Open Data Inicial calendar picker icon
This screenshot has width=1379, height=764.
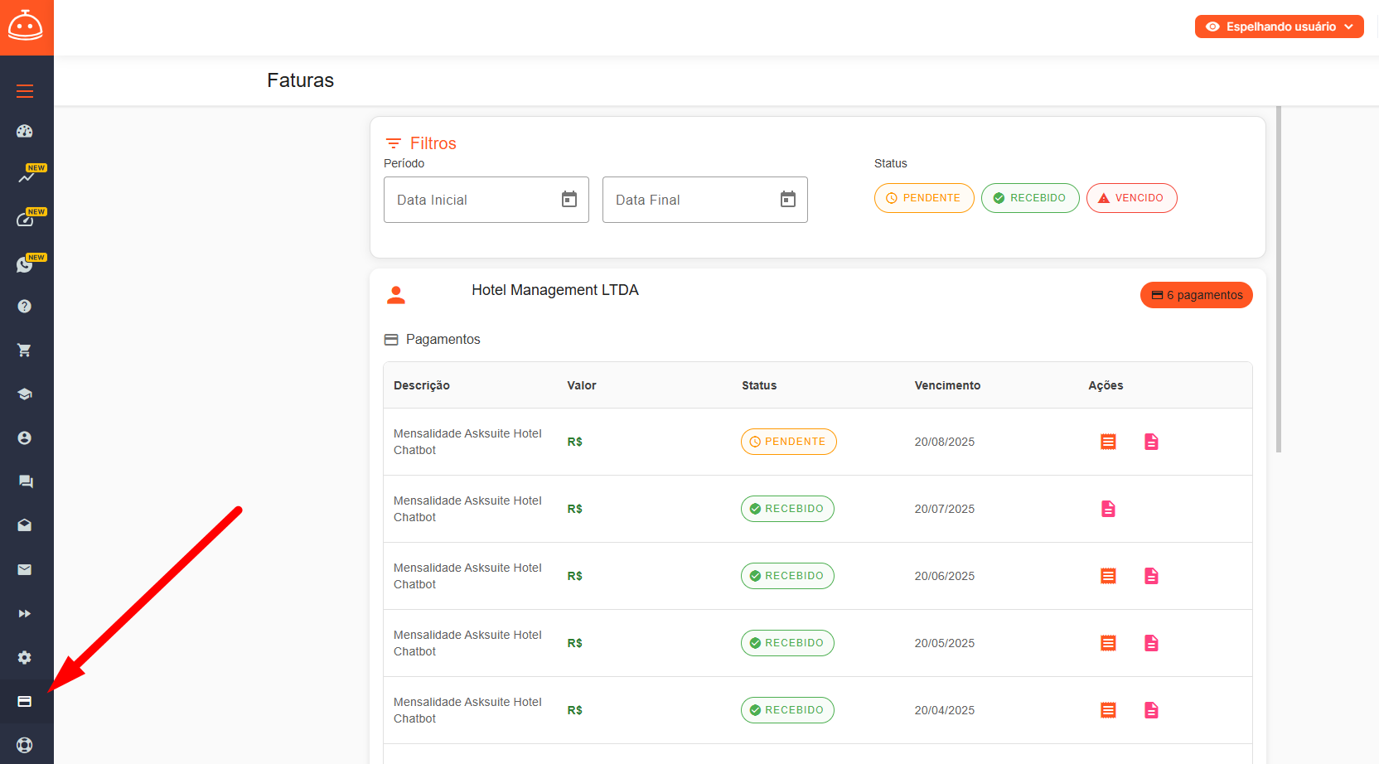(569, 199)
